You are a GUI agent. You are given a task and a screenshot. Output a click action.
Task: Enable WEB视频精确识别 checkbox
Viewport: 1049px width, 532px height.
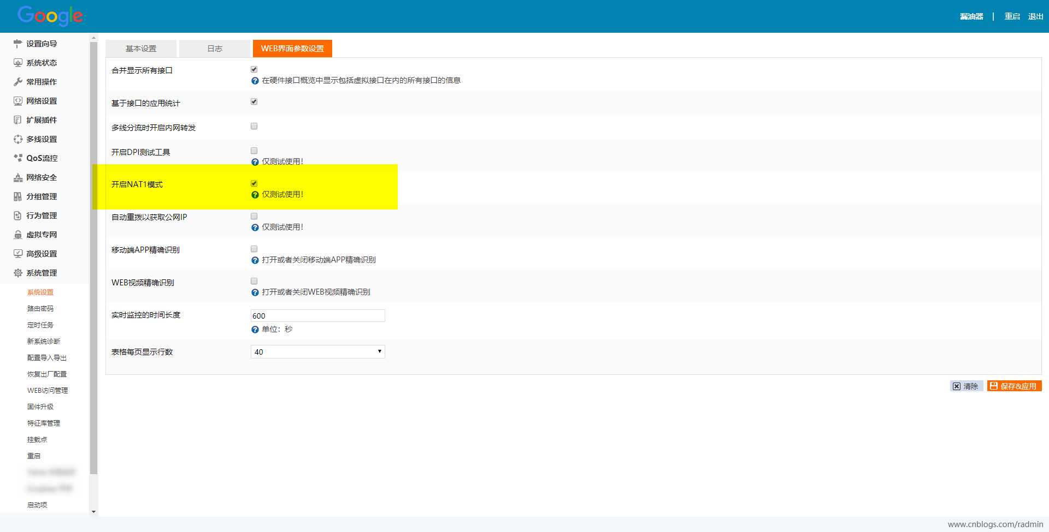(x=254, y=281)
